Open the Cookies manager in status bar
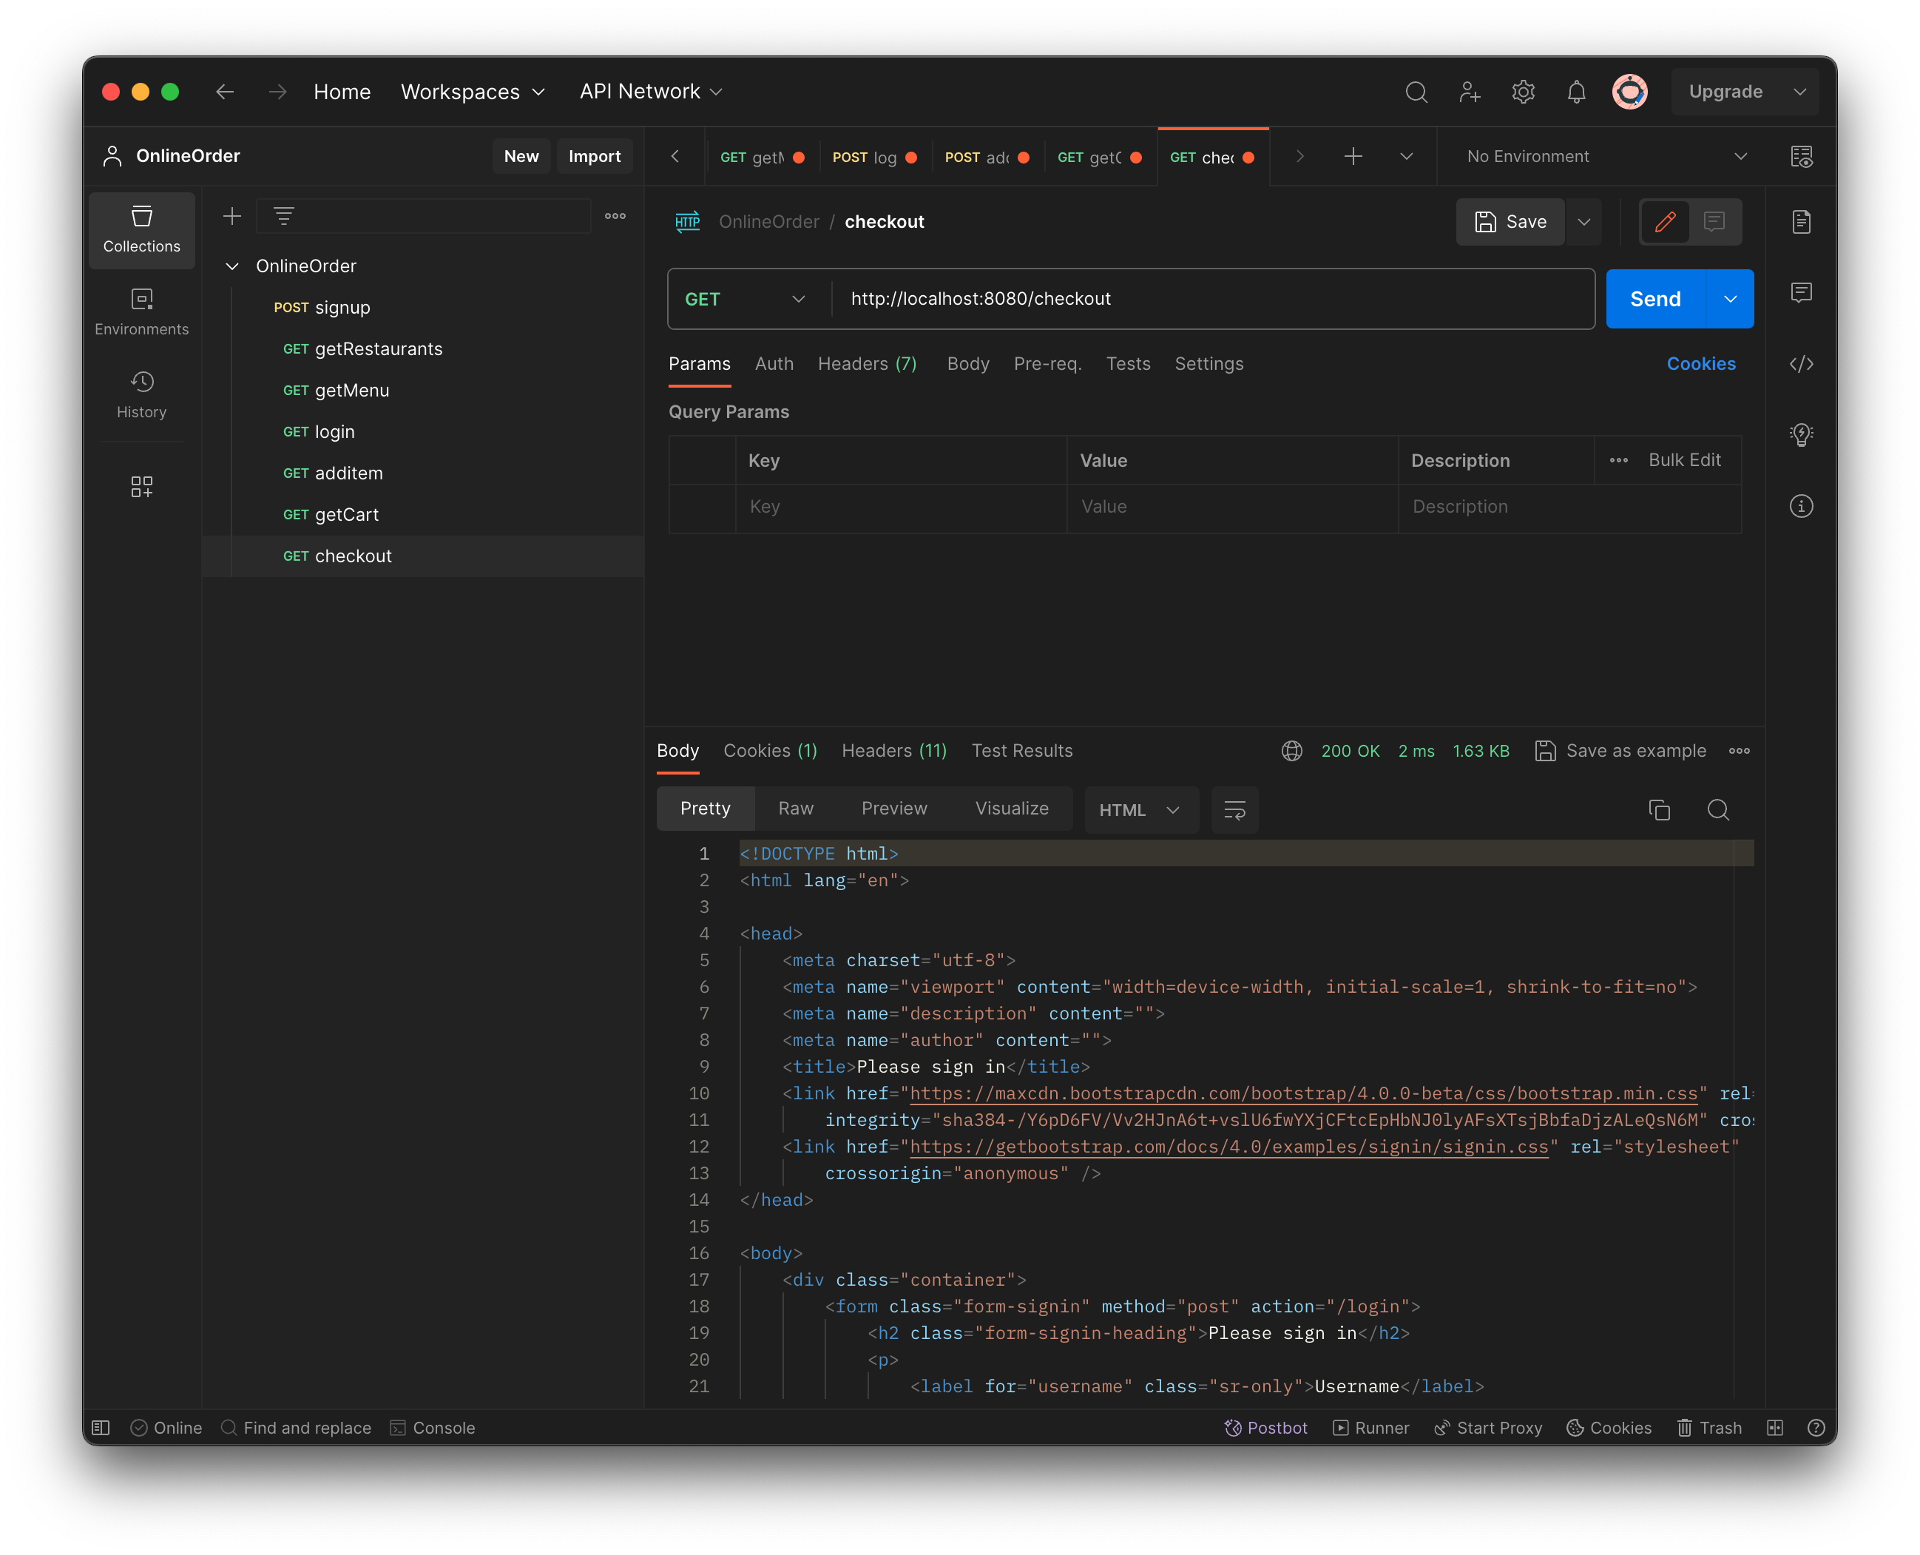This screenshot has height=1555, width=1920. pyautogui.click(x=1609, y=1428)
